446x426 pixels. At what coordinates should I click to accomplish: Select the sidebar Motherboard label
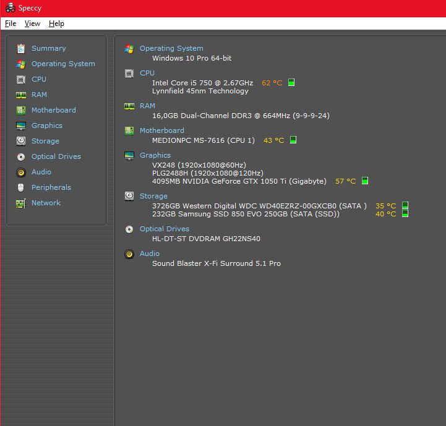click(53, 110)
